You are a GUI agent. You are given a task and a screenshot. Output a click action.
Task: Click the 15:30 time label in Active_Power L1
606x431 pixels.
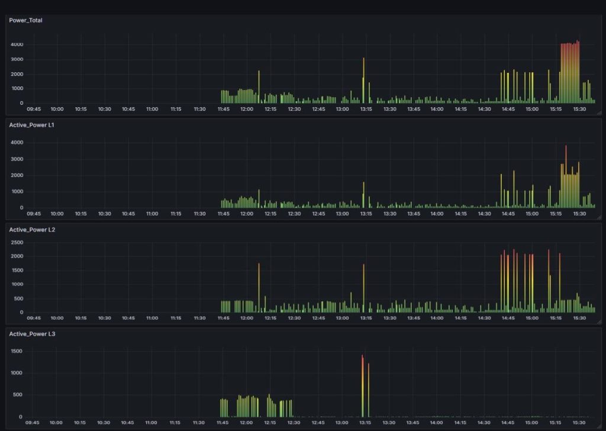(579, 214)
